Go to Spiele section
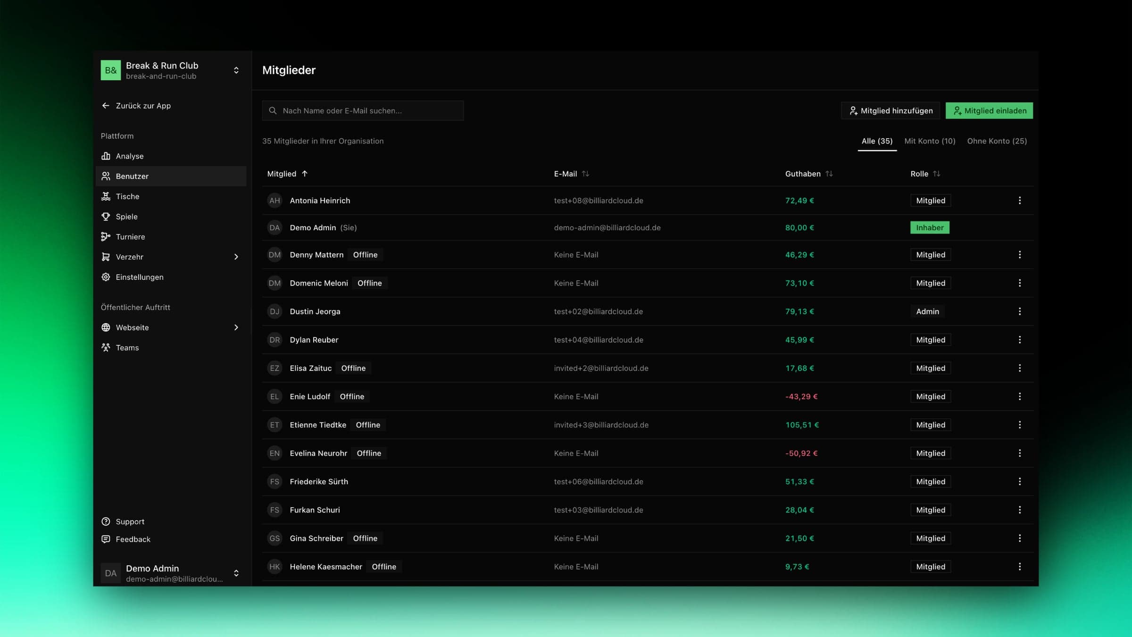Viewport: 1132px width, 637px height. point(171,217)
